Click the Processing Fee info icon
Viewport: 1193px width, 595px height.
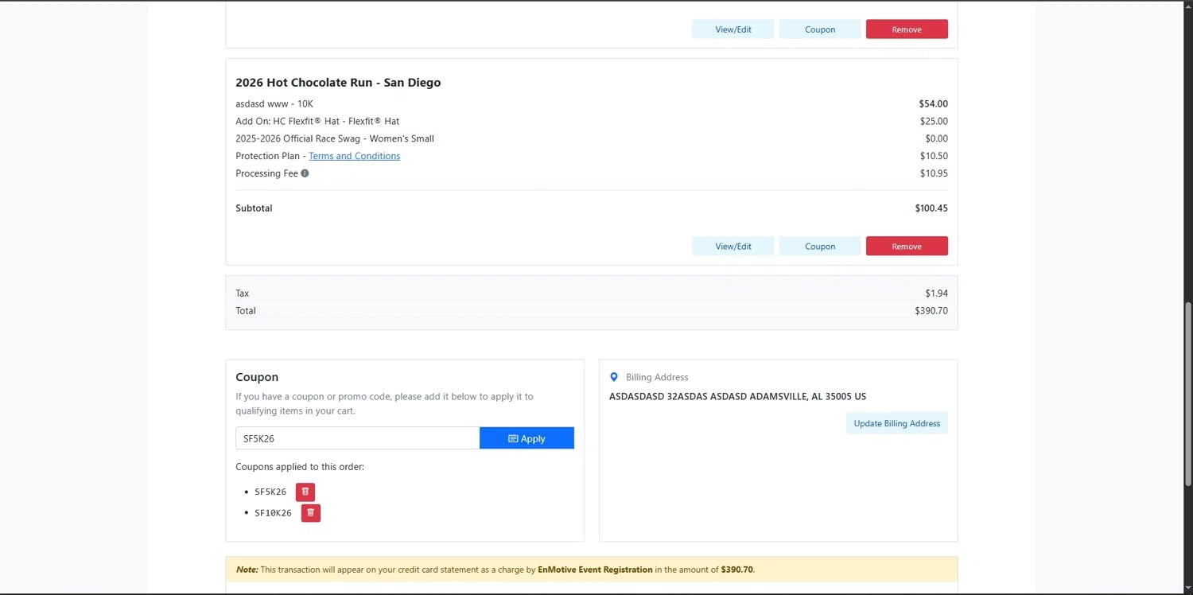pyautogui.click(x=305, y=173)
